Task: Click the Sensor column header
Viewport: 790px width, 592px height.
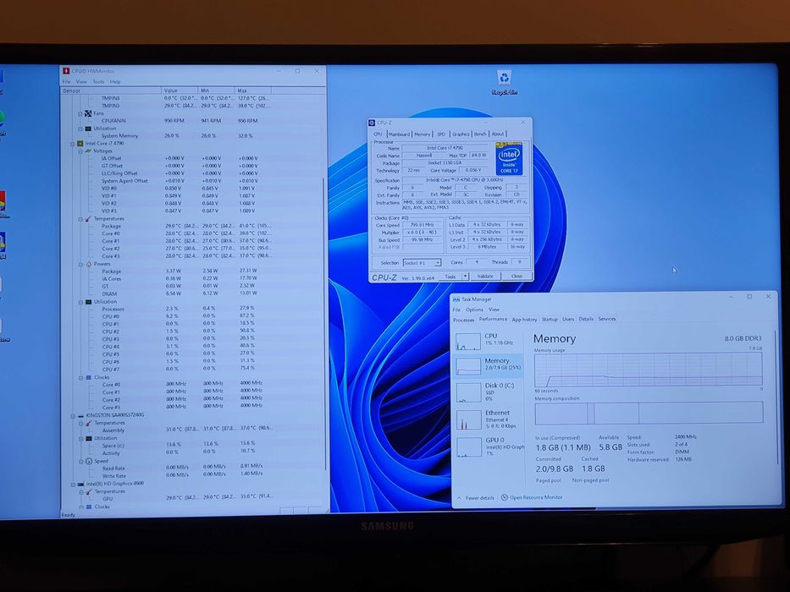Action: tap(111, 90)
